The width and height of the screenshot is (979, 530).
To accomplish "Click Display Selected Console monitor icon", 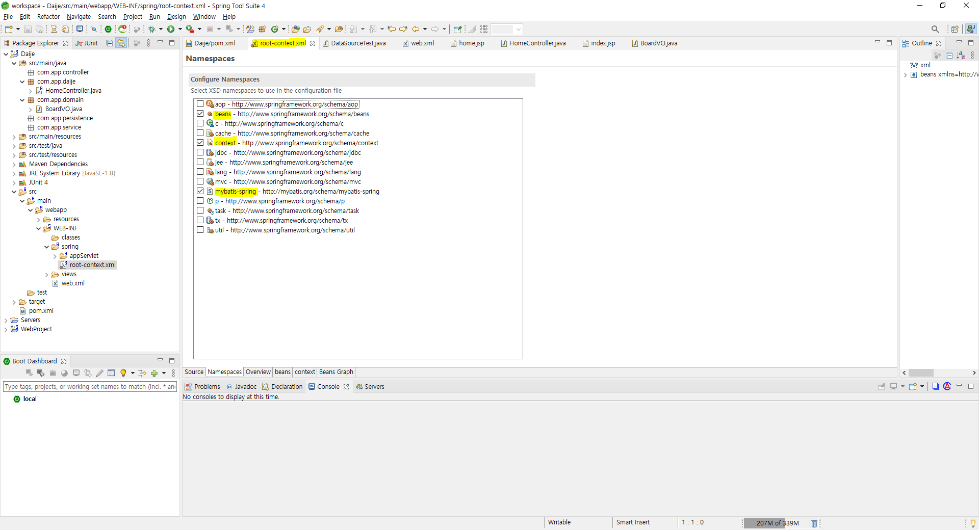I will (893, 386).
